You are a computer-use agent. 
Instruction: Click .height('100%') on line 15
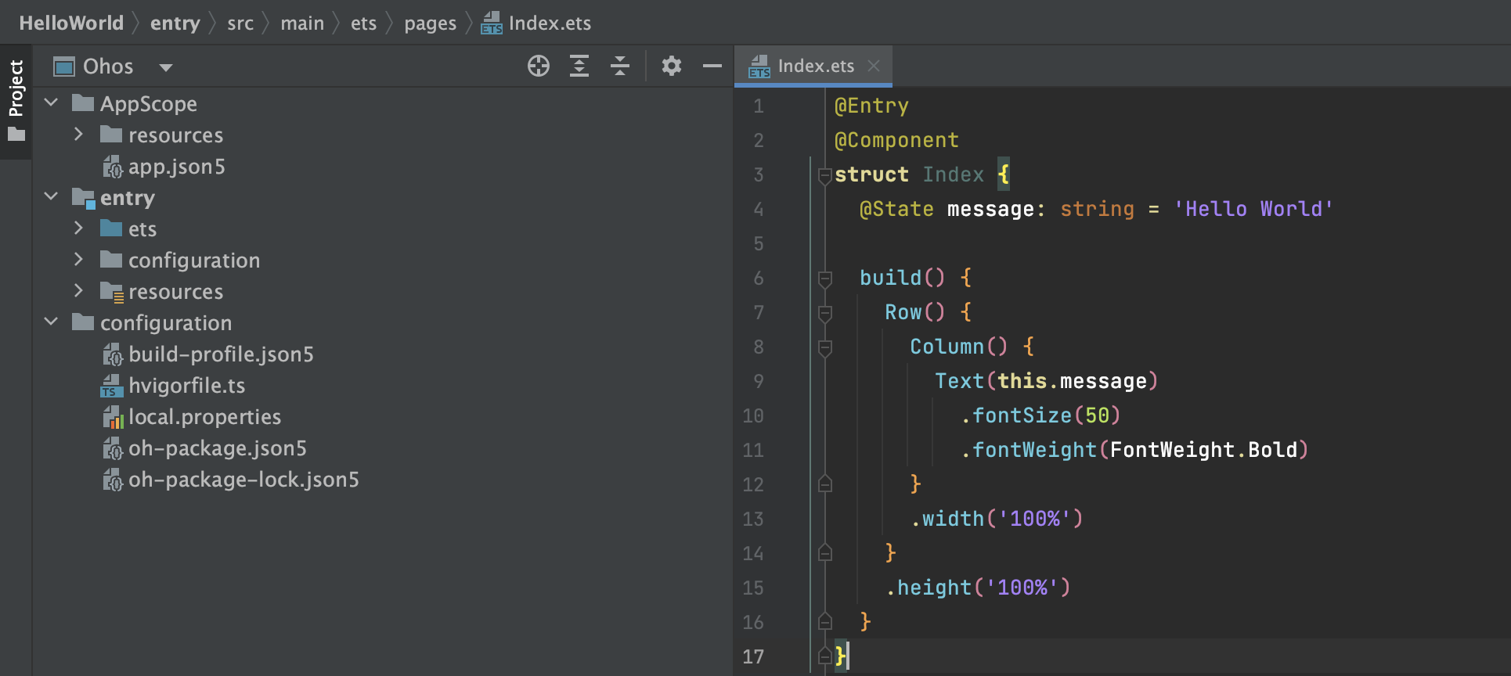tap(978, 588)
